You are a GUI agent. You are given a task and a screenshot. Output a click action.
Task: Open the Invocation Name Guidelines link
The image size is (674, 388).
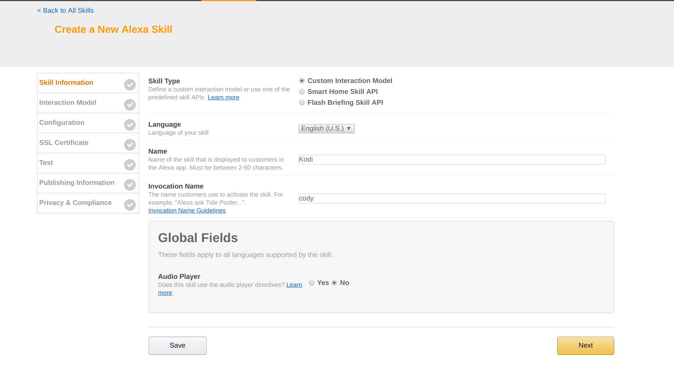click(x=187, y=210)
